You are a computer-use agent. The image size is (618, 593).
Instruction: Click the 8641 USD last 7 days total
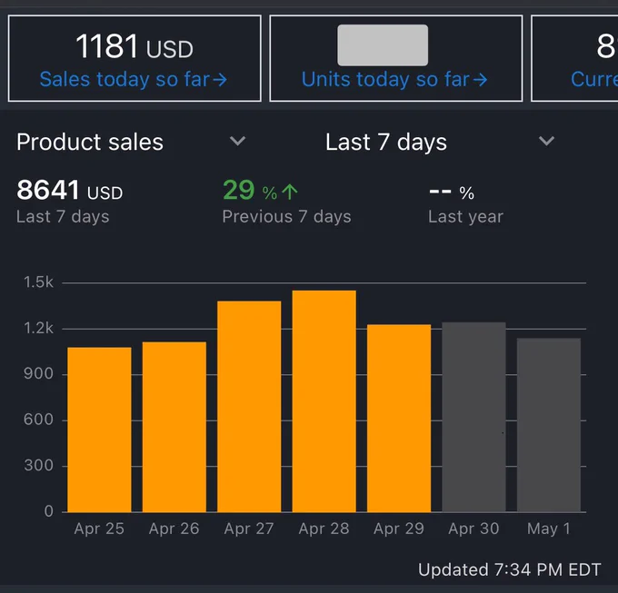[x=69, y=191]
